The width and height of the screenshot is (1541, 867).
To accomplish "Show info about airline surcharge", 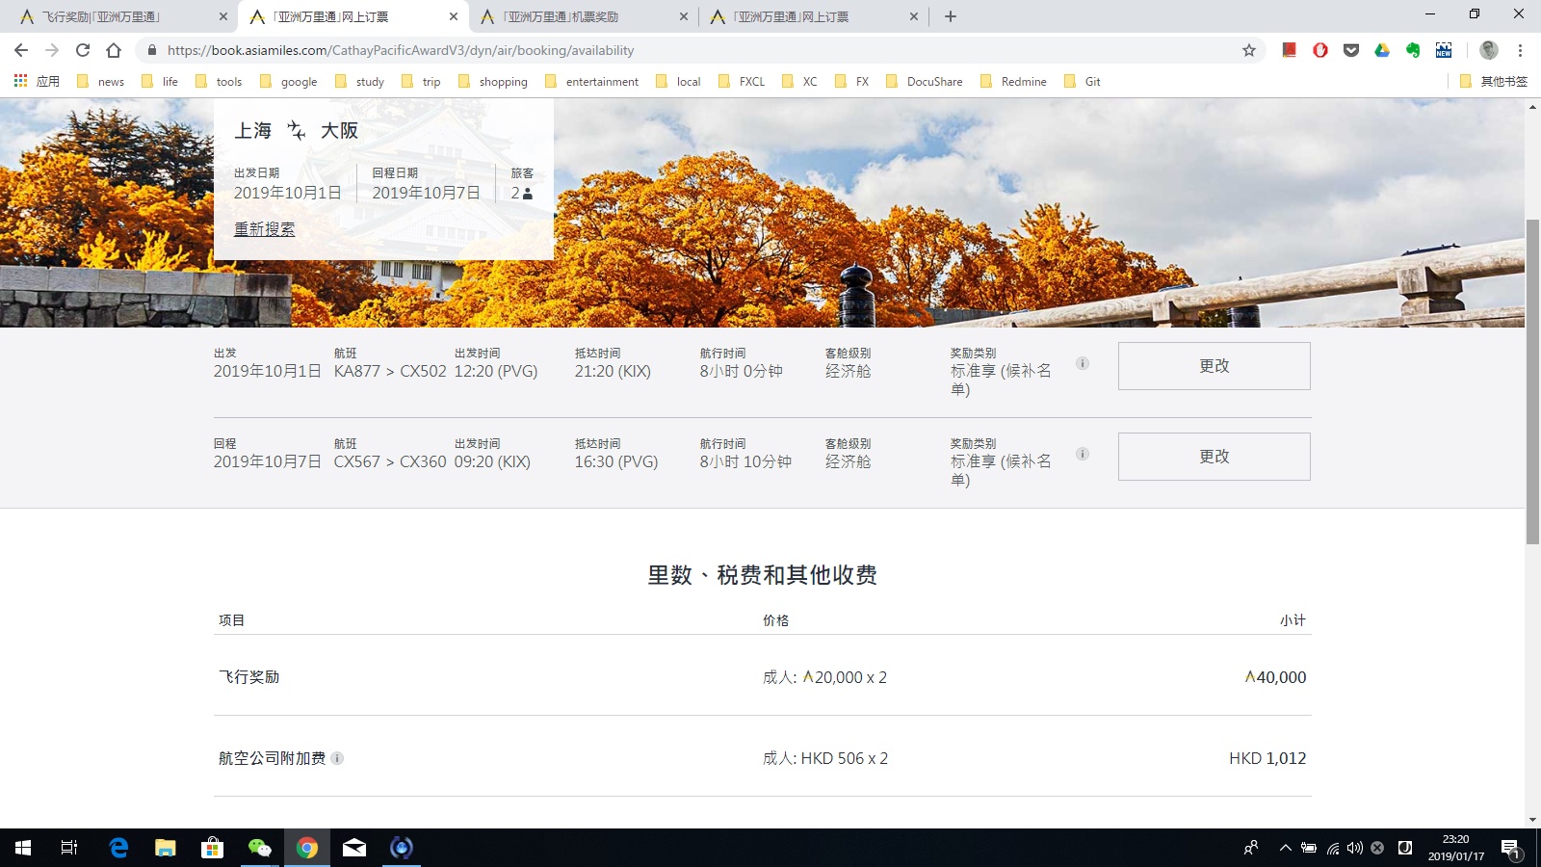I will click(x=337, y=758).
